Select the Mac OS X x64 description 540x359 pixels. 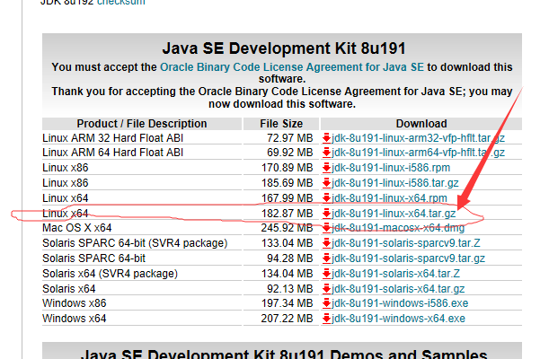pos(76,228)
